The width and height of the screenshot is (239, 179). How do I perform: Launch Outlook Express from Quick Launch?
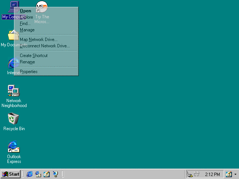pyautogui.click(x=38, y=174)
